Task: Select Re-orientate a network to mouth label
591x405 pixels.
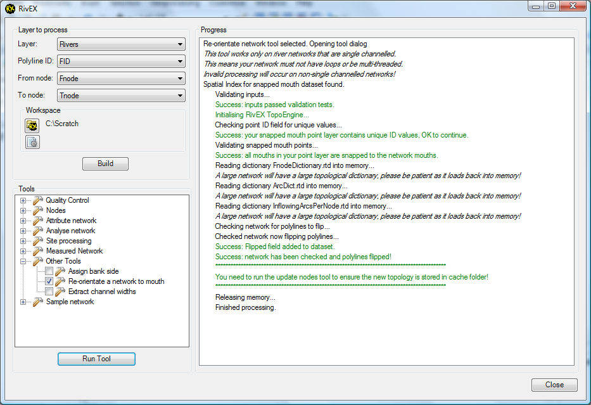Action: click(117, 281)
